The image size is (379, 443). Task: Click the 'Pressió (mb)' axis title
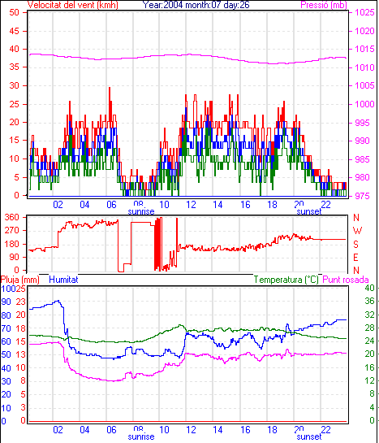pos(324,5)
